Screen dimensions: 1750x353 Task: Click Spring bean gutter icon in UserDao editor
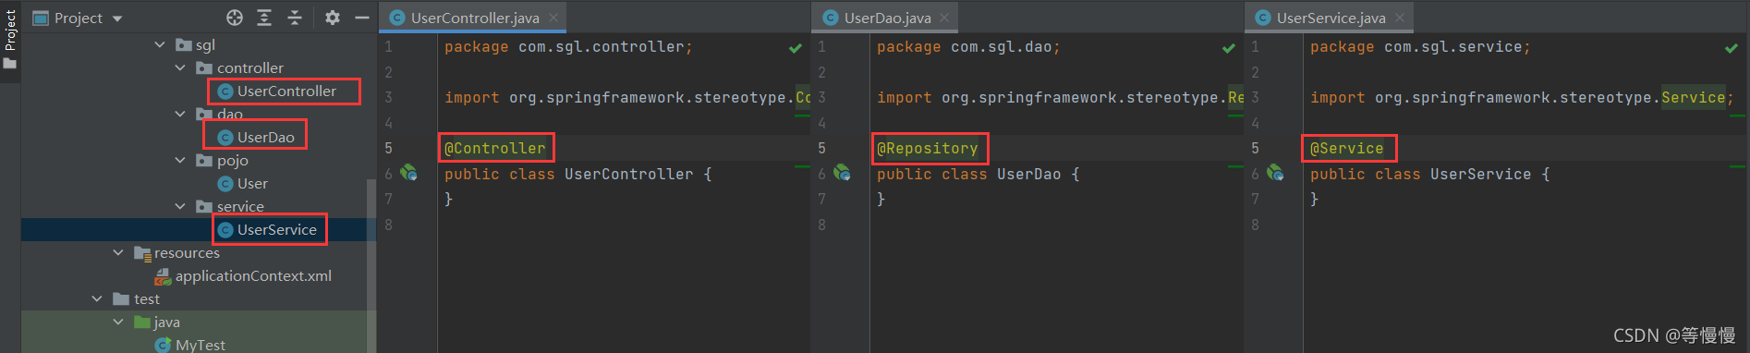[x=842, y=173]
